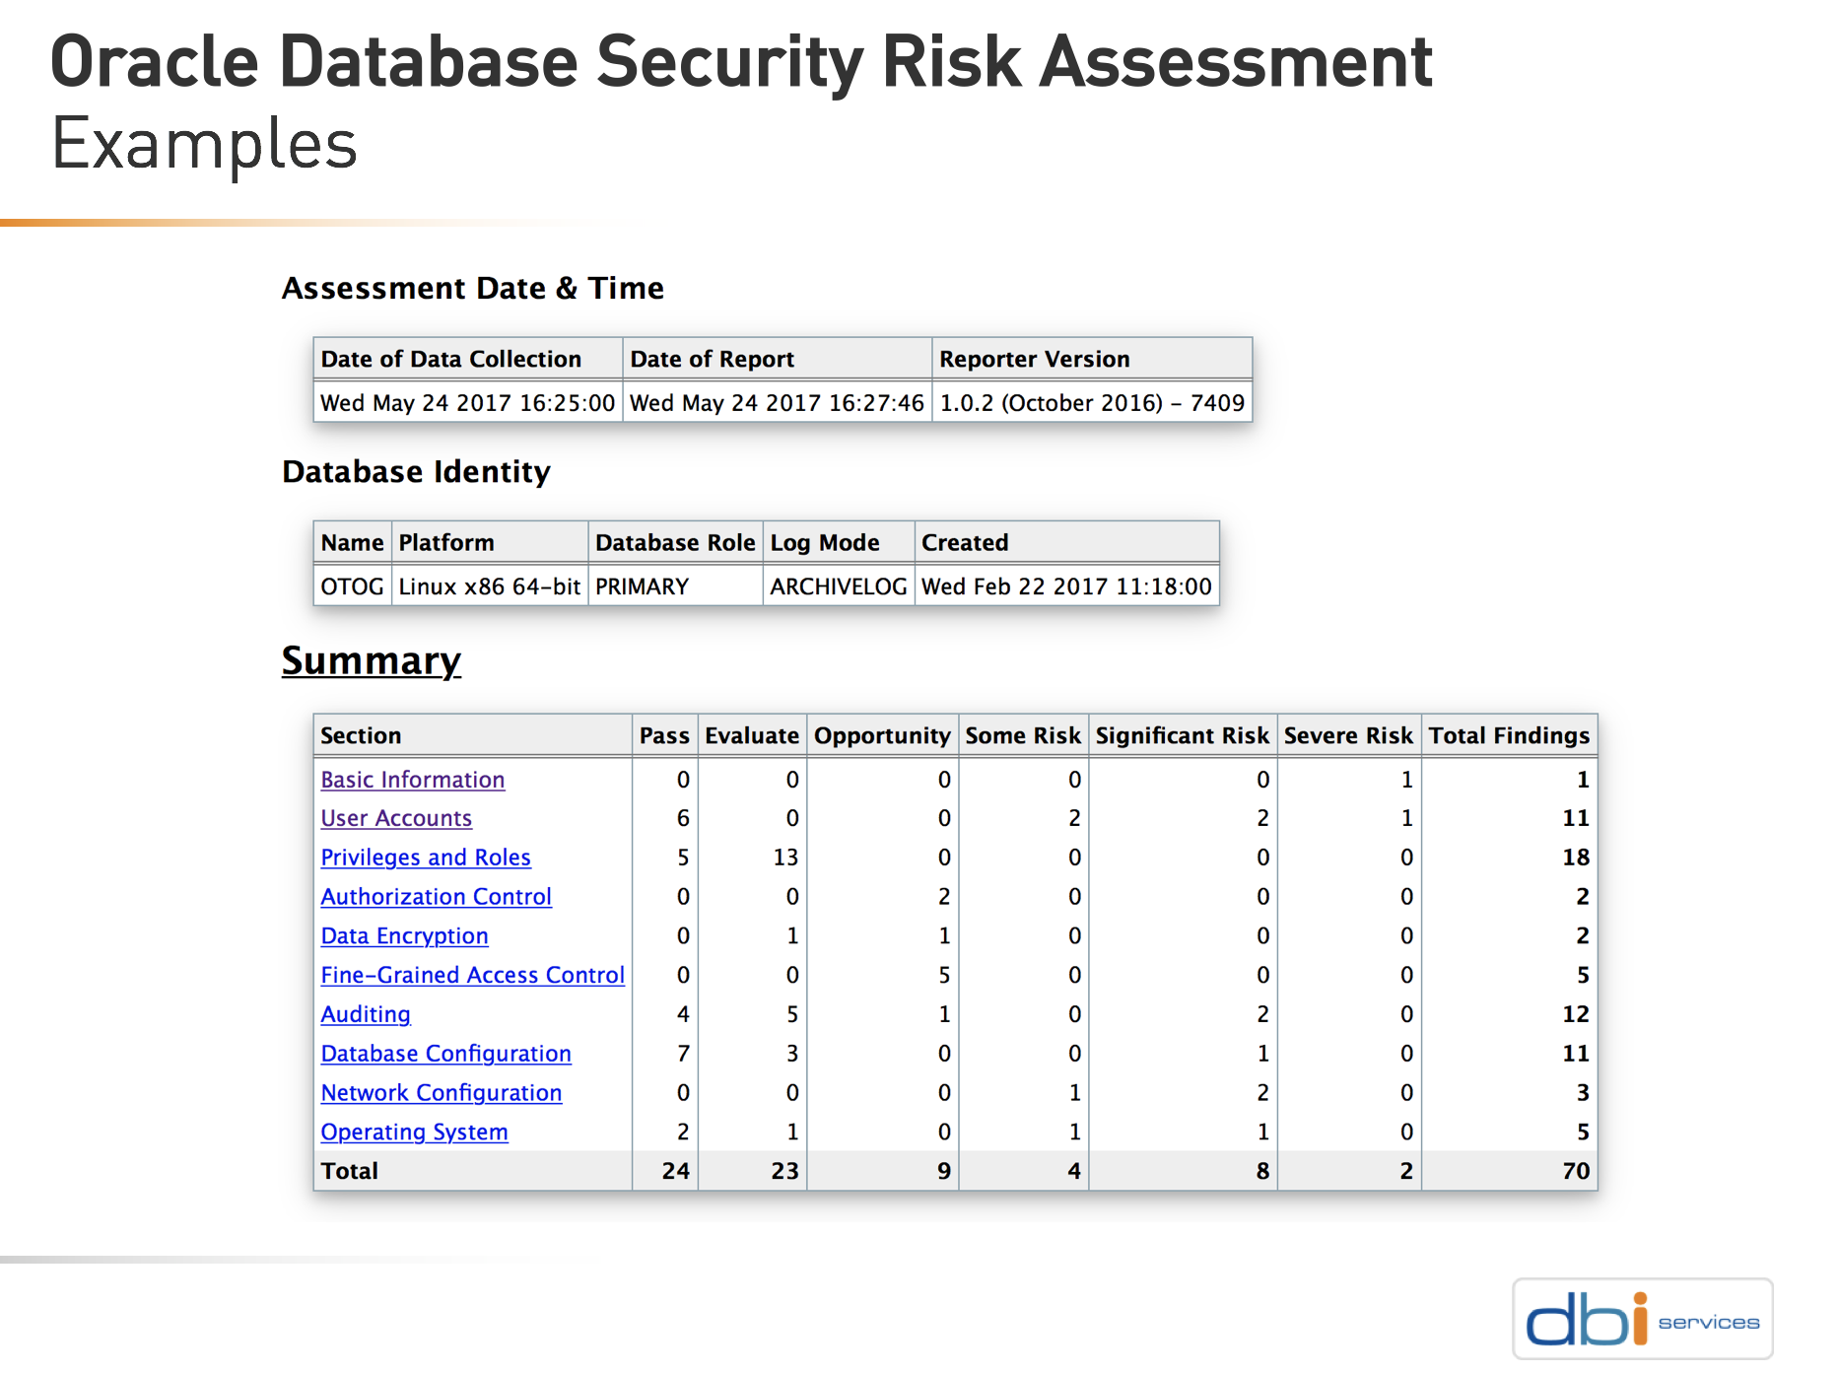Select the value Wed May 24 2017 16:27:46

click(x=777, y=403)
